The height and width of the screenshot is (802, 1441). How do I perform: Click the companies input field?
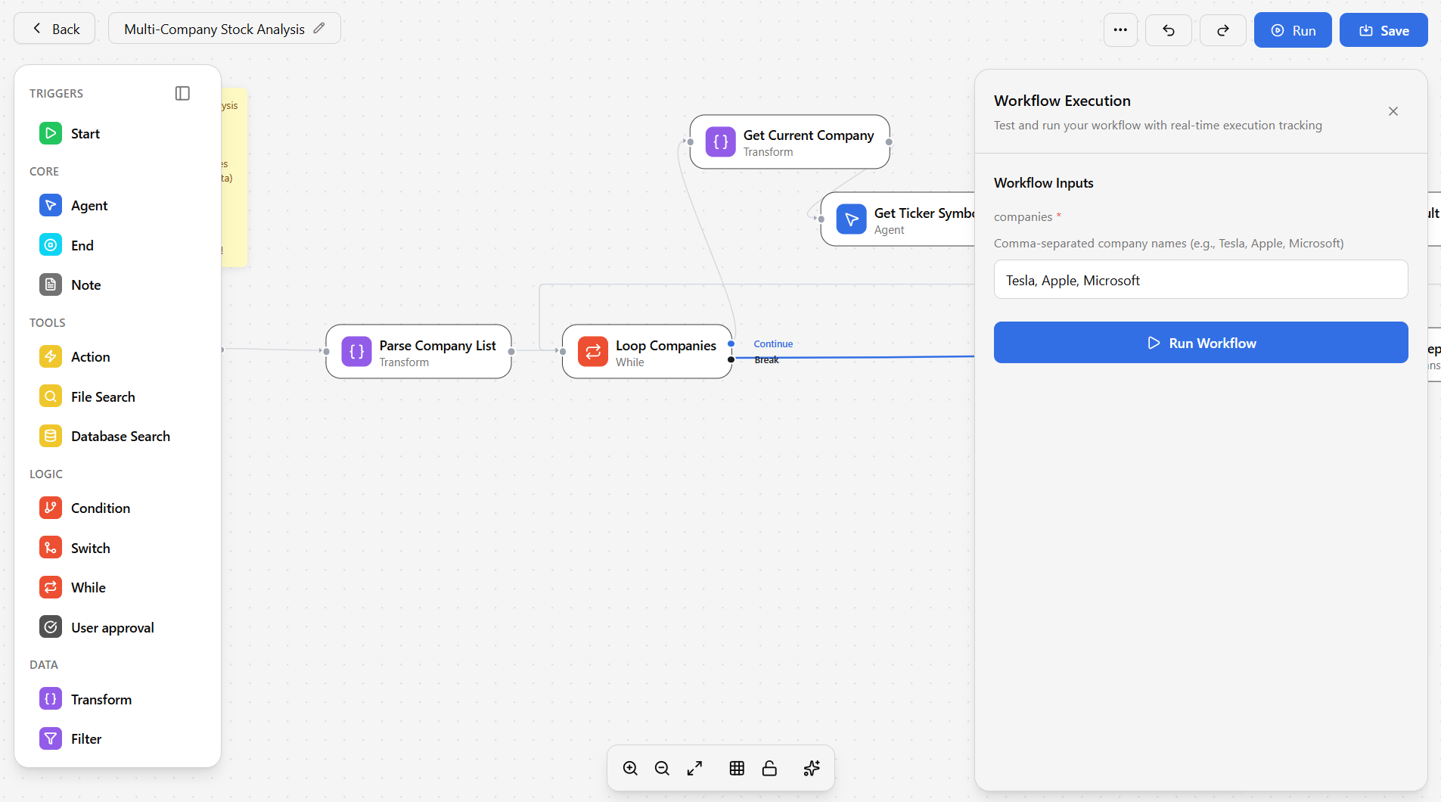point(1200,280)
